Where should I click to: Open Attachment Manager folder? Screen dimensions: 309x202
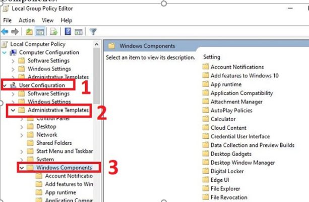tap(236, 102)
